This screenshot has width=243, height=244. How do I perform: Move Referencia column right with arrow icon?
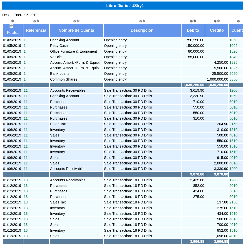click(38, 21)
